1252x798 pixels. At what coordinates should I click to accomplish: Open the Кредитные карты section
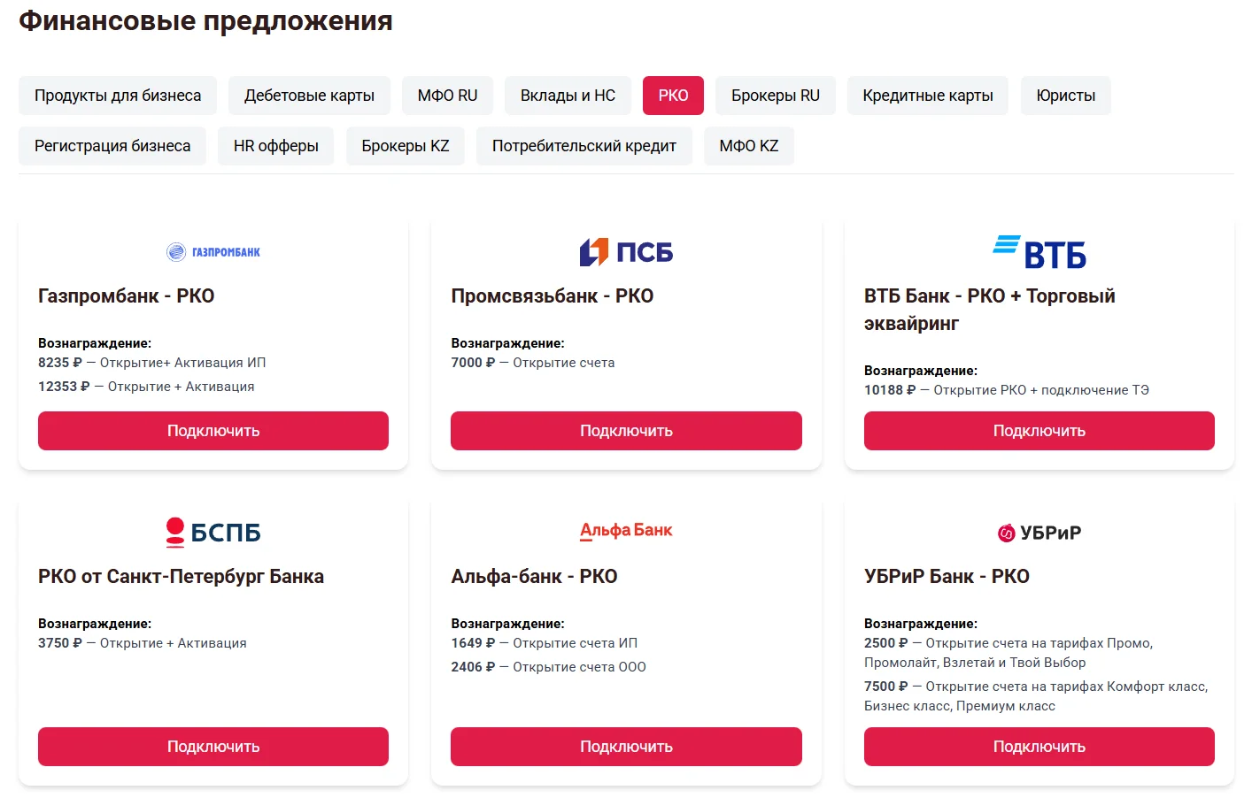[x=927, y=95]
